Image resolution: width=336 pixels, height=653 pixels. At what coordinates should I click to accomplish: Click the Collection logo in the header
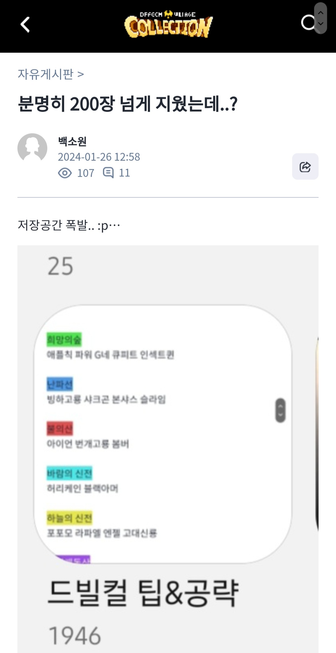point(168,25)
